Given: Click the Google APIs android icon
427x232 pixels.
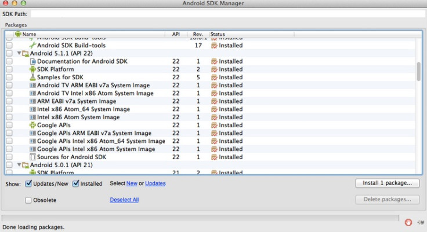Looking at the screenshot, I should click(x=32, y=125).
